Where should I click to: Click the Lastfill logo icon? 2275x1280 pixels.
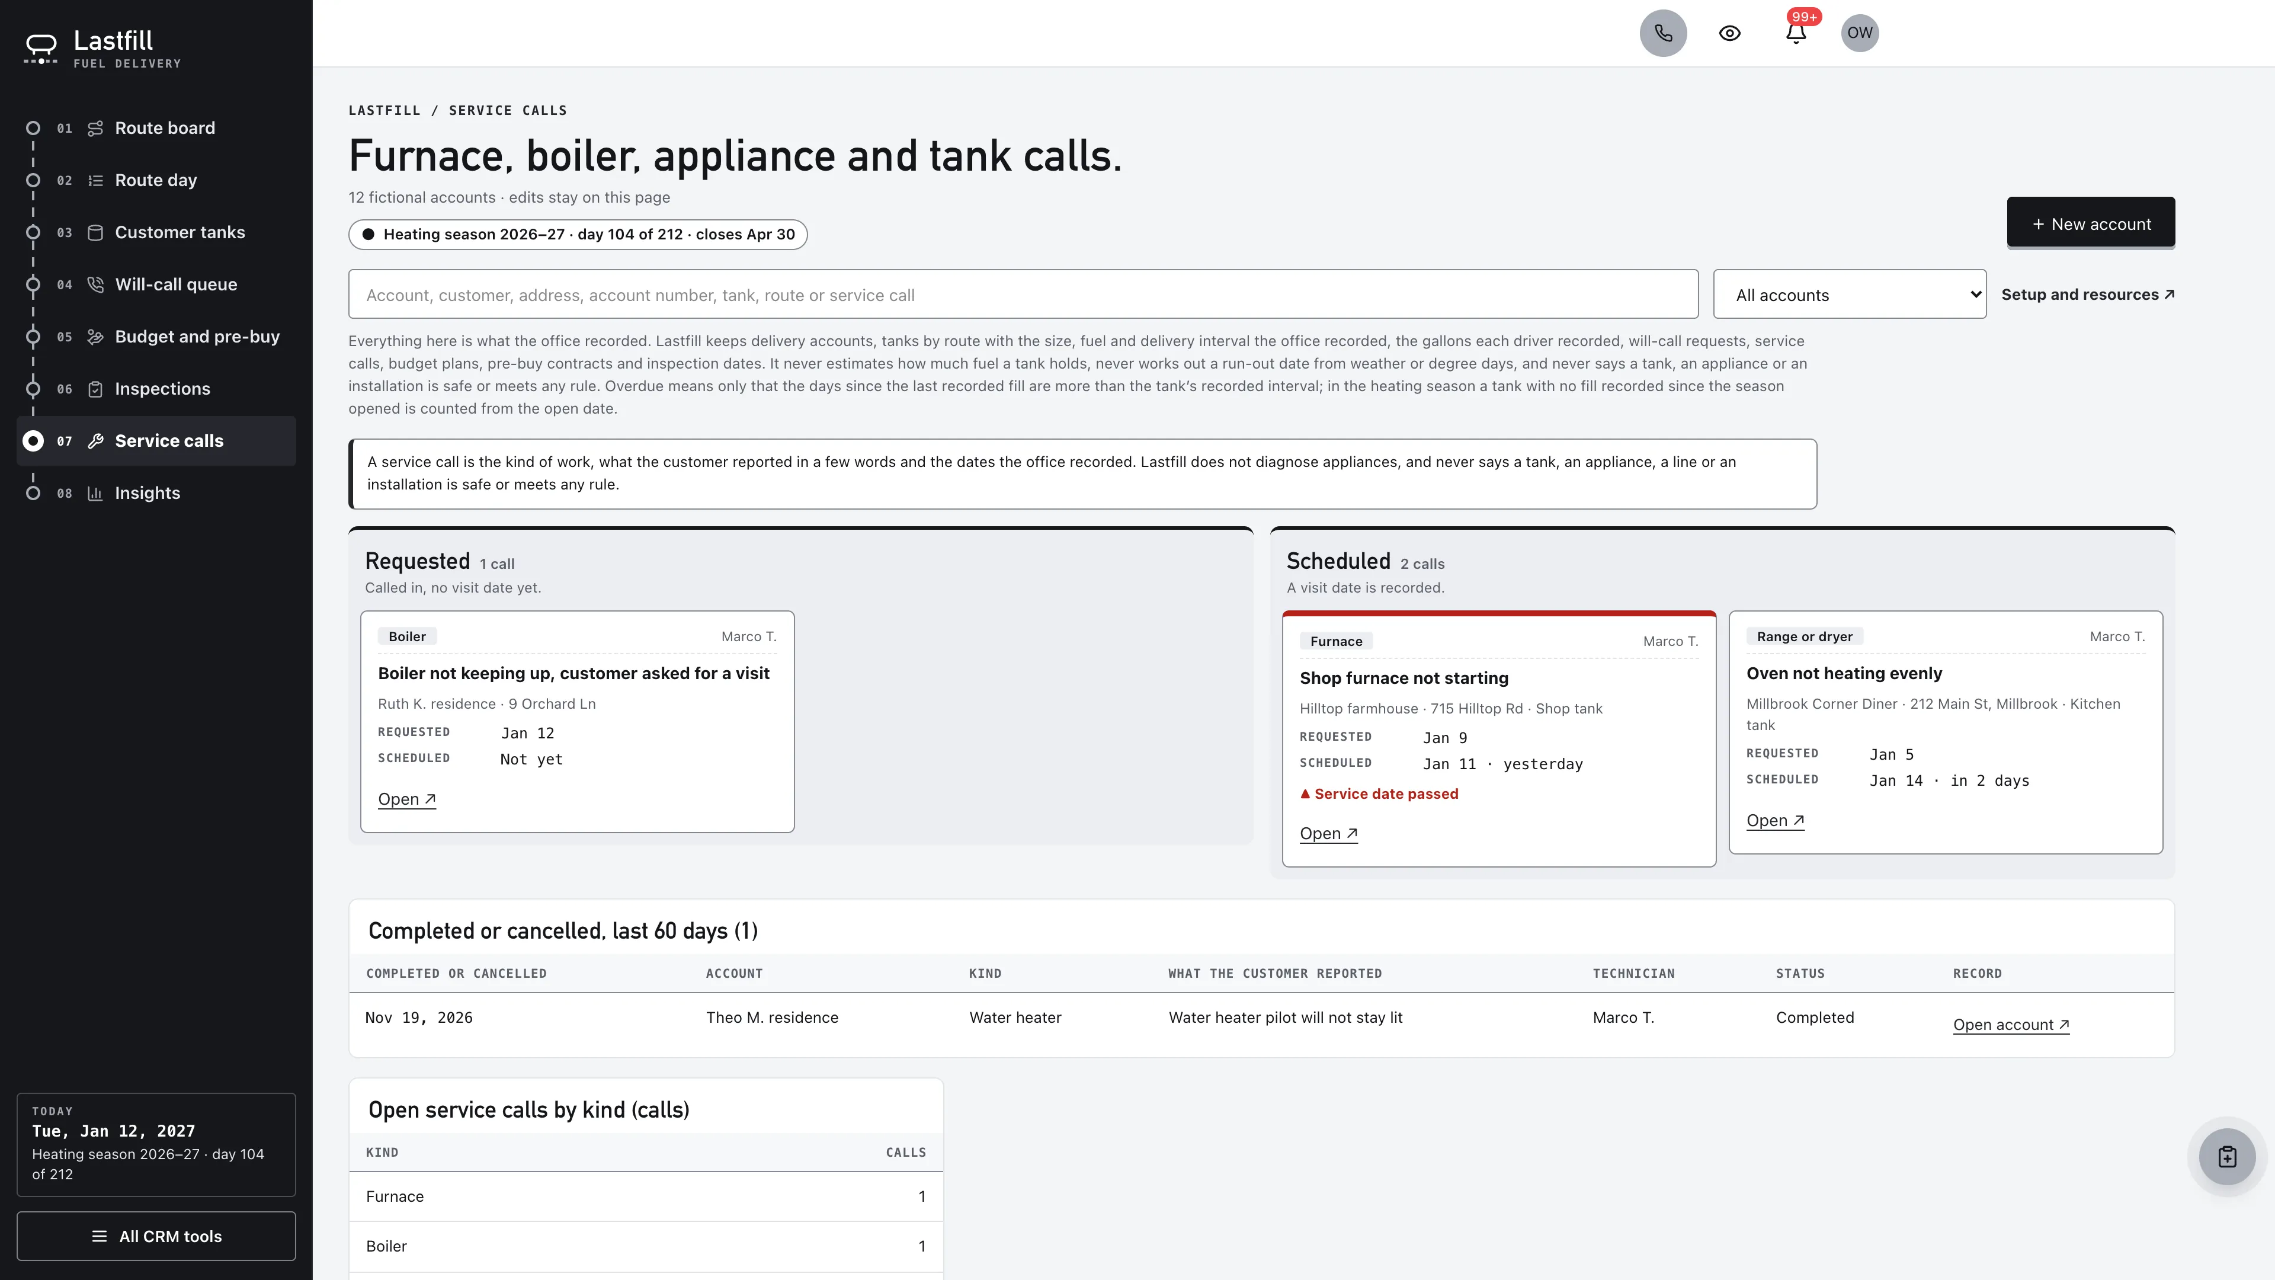click(x=41, y=49)
